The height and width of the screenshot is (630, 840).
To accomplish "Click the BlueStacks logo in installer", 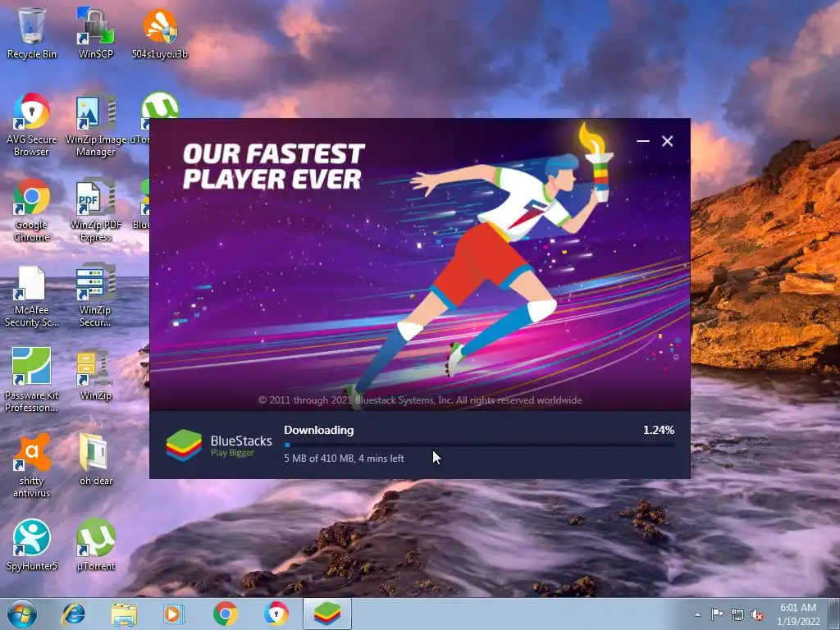I will (184, 445).
